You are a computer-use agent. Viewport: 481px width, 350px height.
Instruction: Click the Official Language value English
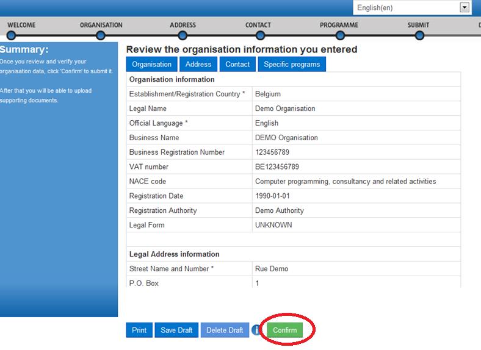[x=267, y=123]
